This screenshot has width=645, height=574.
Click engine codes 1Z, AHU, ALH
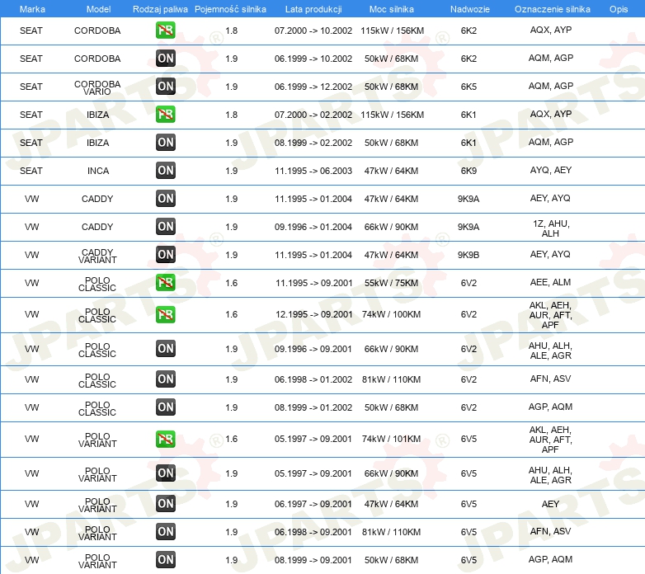[551, 228]
